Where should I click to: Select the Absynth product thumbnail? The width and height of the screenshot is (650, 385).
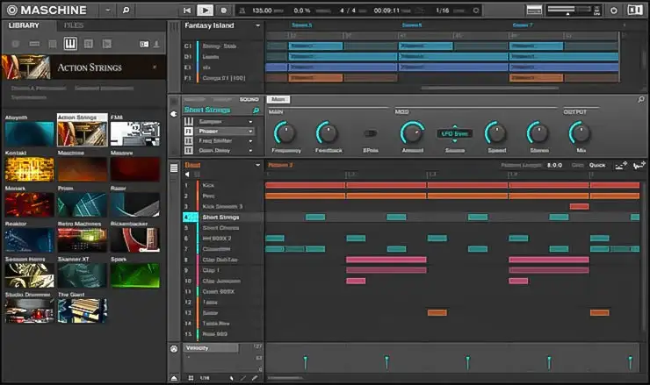30,133
